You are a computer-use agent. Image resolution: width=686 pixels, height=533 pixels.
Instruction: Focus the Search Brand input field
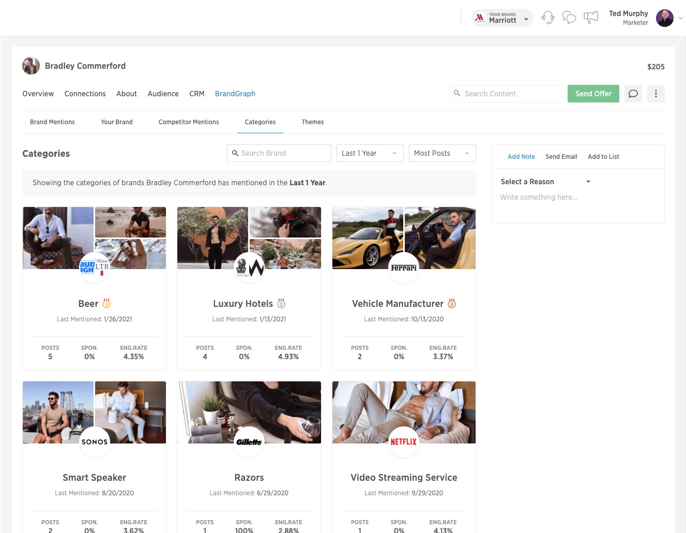(x=279, y=153)
